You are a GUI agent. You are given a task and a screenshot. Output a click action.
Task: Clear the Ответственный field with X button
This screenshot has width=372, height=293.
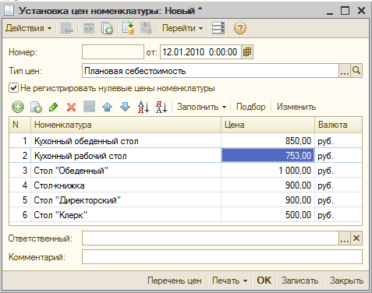[356, 238]
